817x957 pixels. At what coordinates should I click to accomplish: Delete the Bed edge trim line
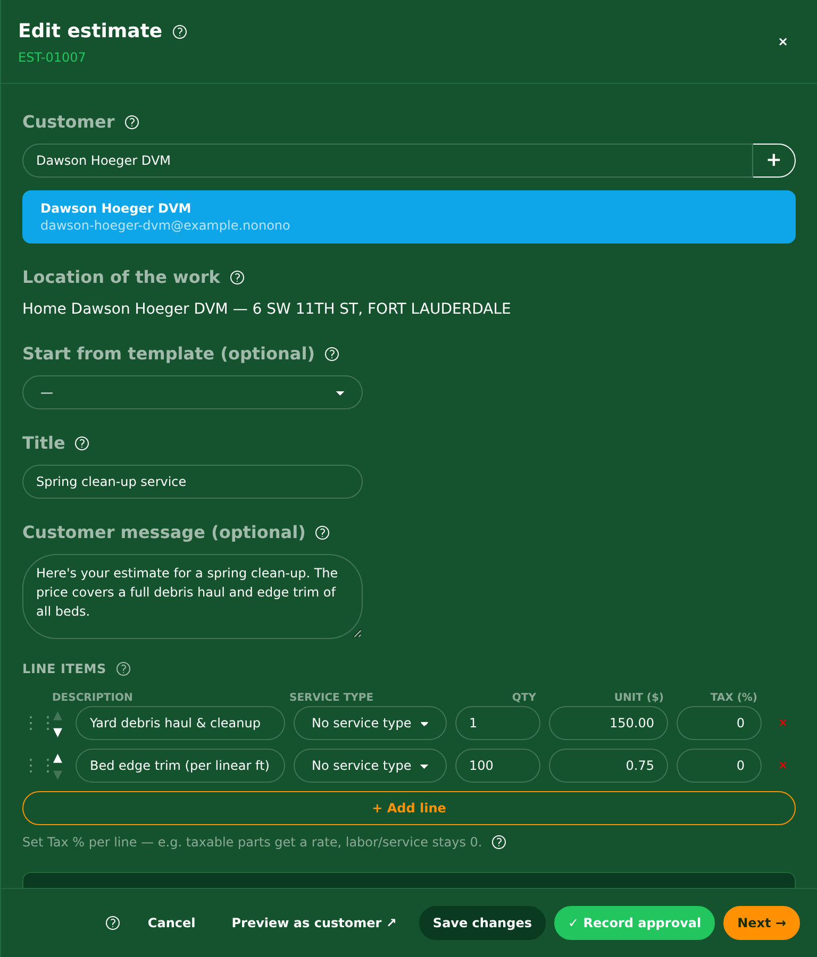[782, 765]
